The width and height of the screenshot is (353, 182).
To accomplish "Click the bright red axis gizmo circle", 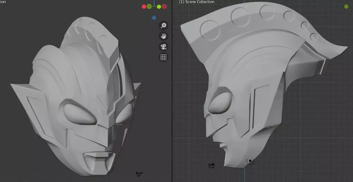I will click(x=144, y=7).
